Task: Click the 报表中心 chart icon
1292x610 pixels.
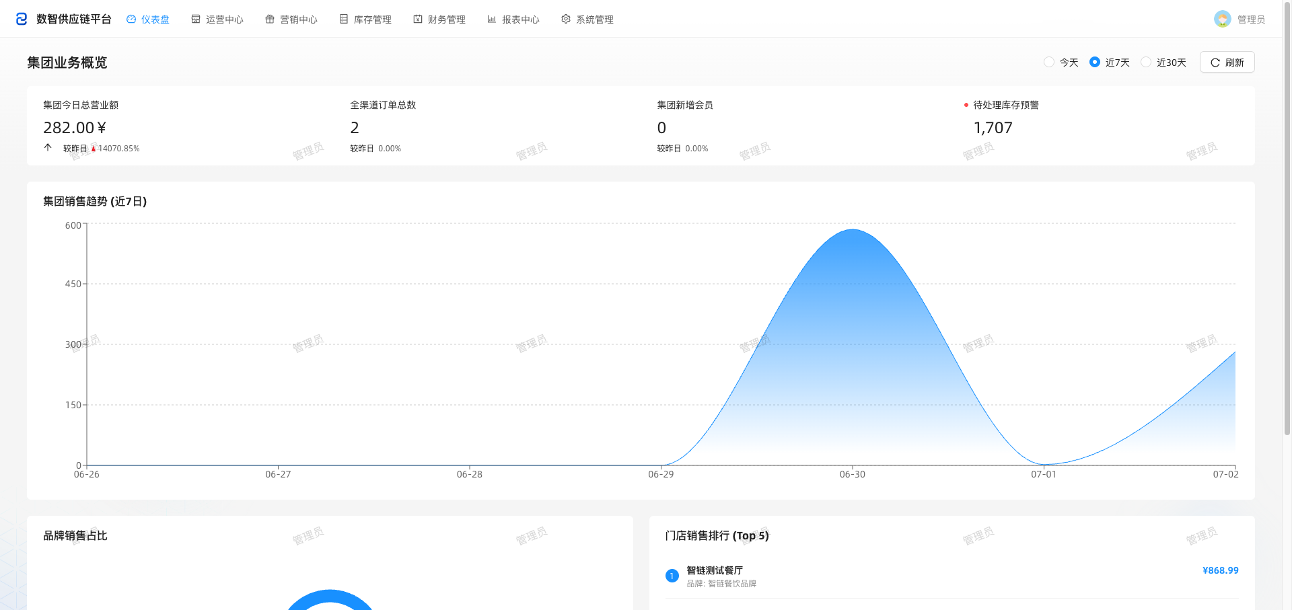Action: [x=492, y=20]
